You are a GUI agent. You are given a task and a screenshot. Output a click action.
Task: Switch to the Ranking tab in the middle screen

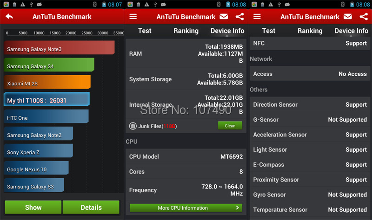pyautogui.click(x=186, y=31)
